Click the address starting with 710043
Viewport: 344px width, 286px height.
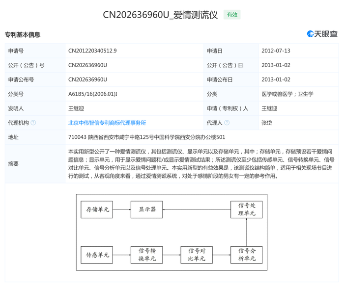(146, 137)
